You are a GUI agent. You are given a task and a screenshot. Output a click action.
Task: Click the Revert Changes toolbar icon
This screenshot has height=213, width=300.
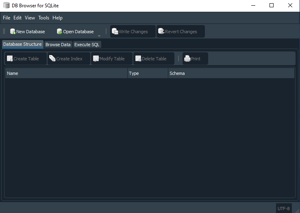pyautogui.click(x=161, y=32)
